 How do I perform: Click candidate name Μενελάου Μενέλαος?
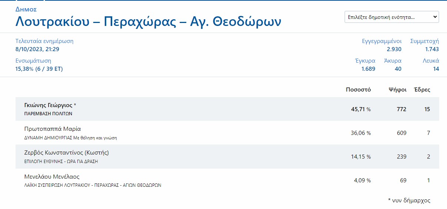pyautogui.click(x=51, y=177)
